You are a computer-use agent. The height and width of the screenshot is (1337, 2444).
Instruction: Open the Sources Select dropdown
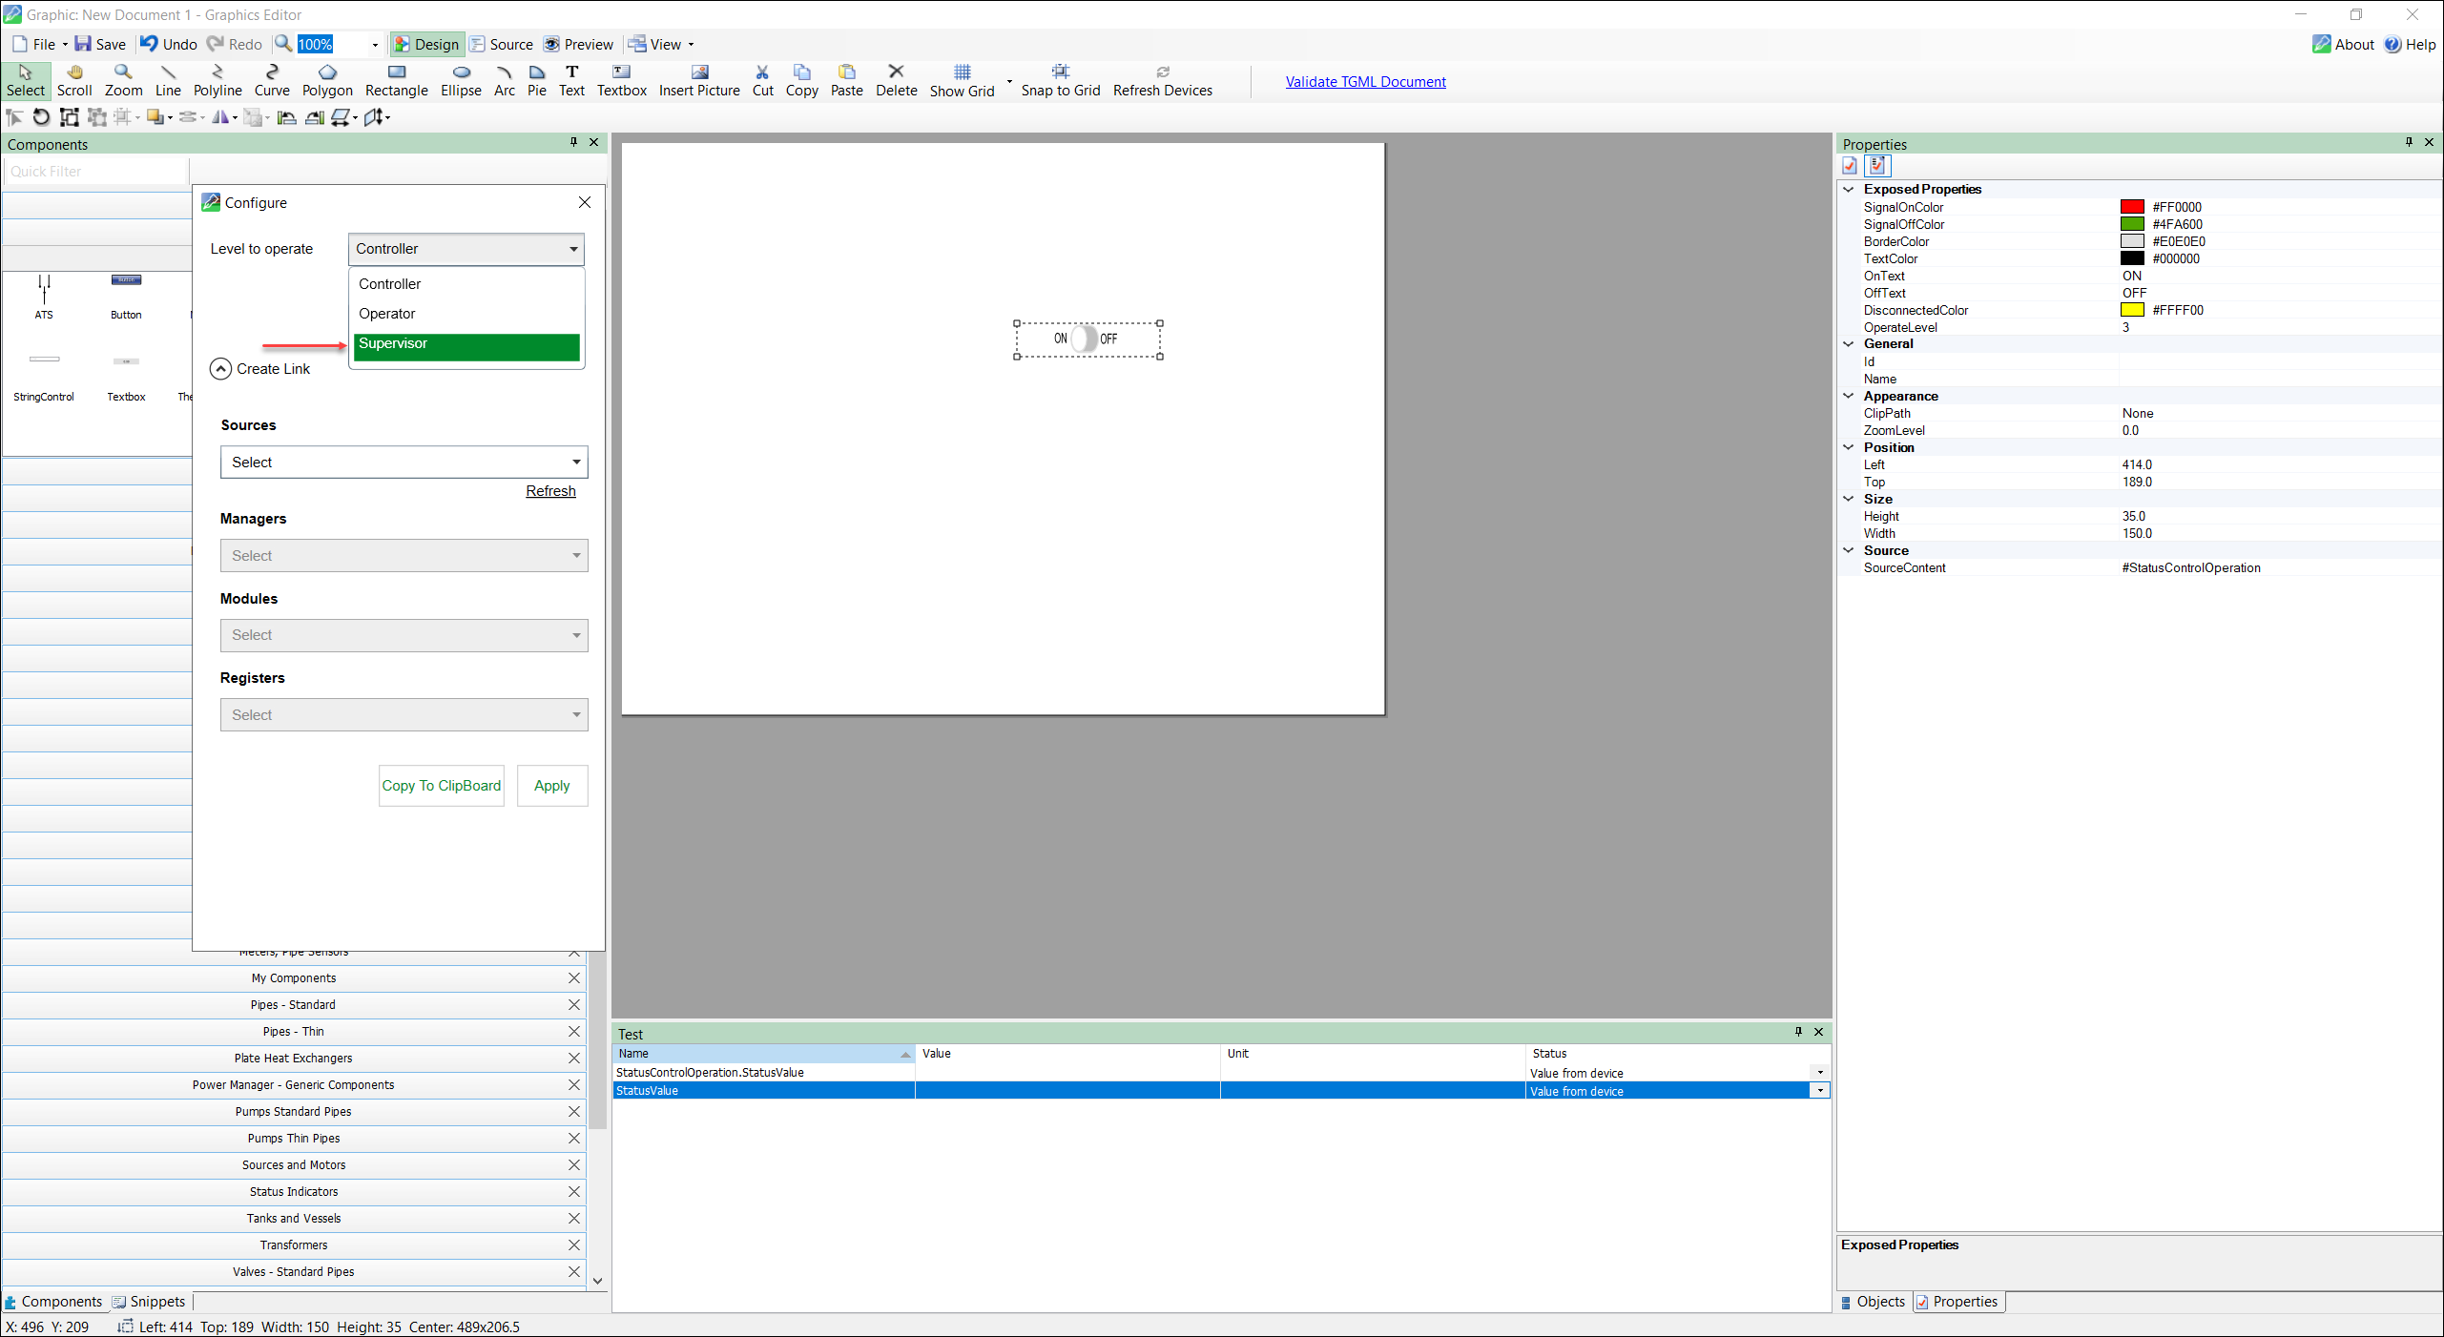tap(404, 463)
